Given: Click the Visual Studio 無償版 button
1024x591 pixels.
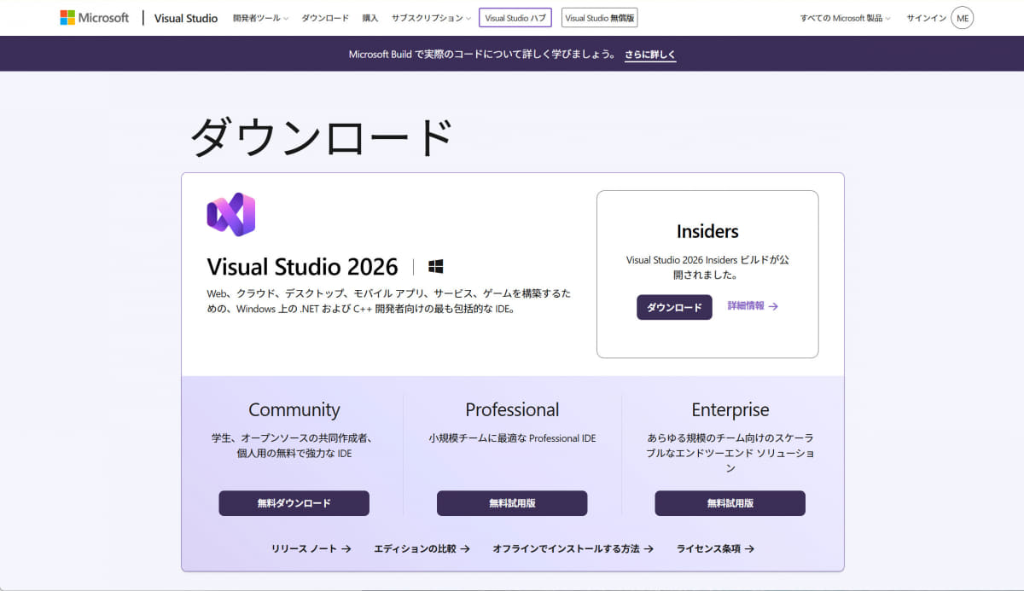Looking at the screenshot, I should pos(599,18).
